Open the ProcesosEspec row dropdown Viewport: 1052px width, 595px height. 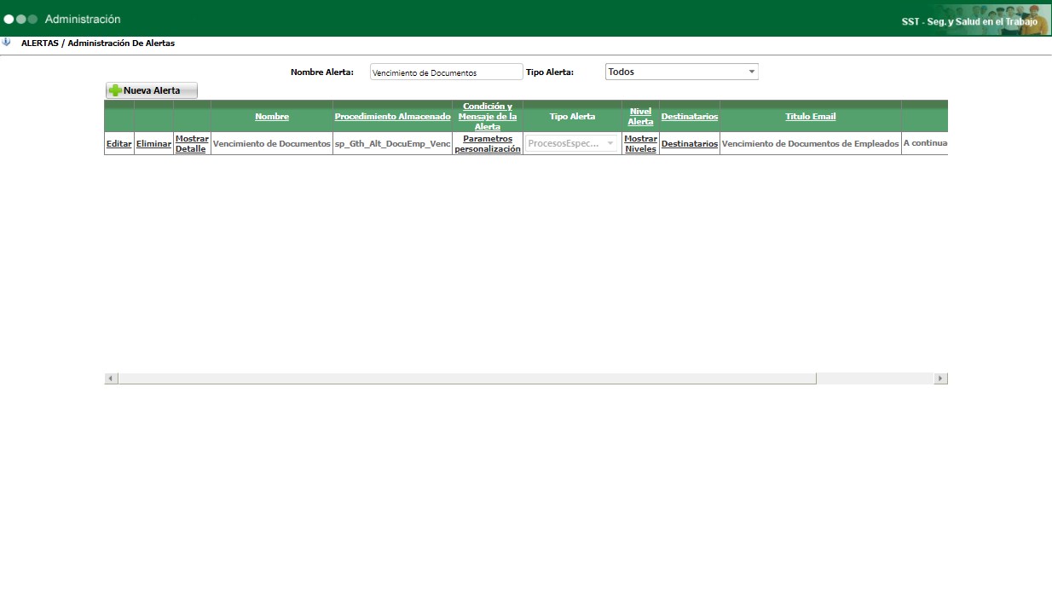pyautogui.click(x=571, y=143)
